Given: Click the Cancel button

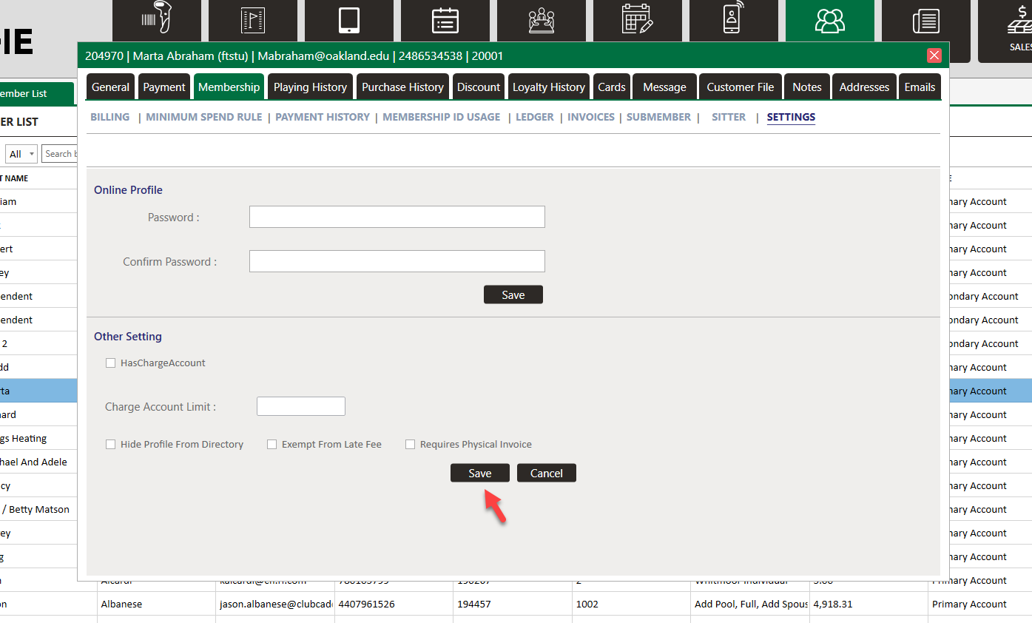Looking at the screenshot, I should click(x=546, y=474).
